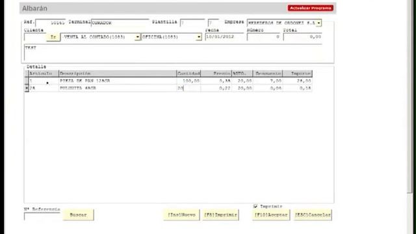Click the first row description cell

(x=118, y=81)
